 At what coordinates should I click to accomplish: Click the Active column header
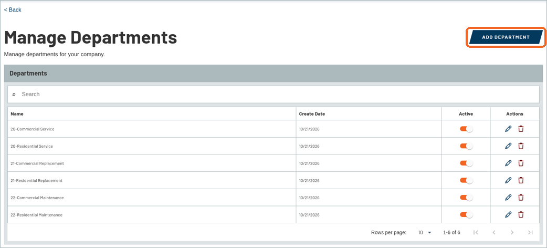click(x=466, y=114)
